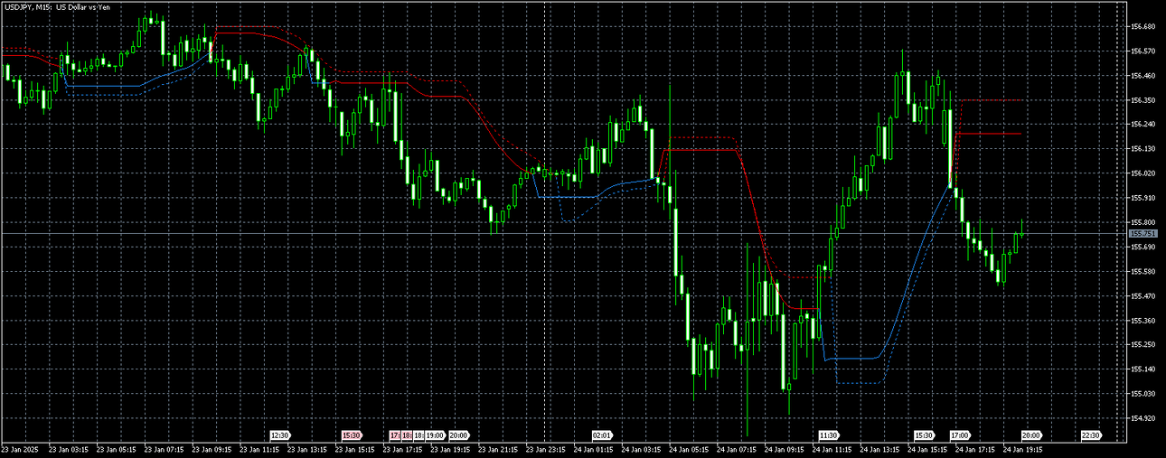
Task: Select the 20:00 marker before the 22:30 marker
Action: point(1031,435)
